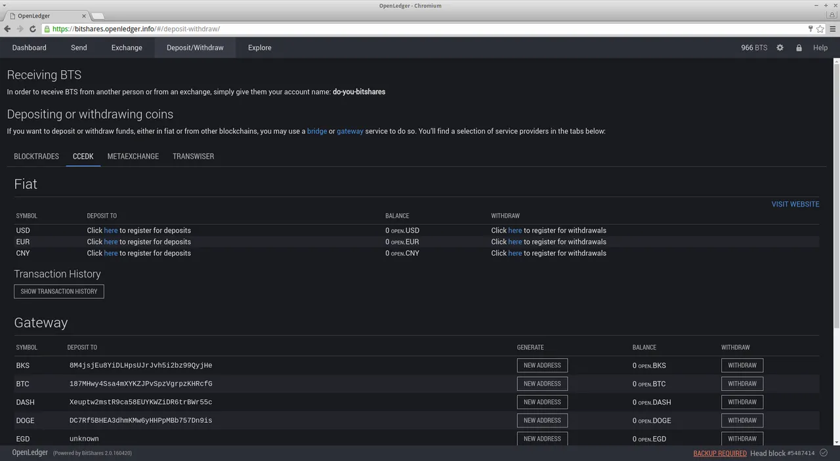Click the OpenLedger footer logo text

[30, 452]
